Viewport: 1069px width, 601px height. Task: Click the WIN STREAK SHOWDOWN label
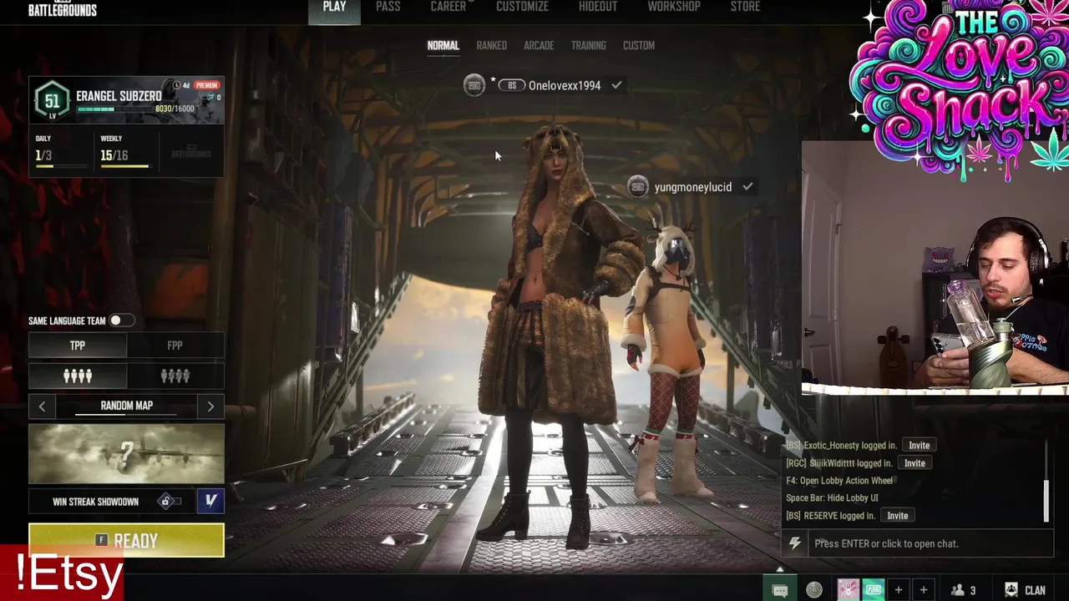click(x=95, y=502)
